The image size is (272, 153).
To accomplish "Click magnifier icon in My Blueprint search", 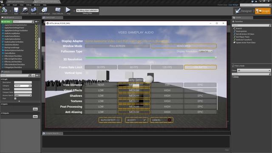I will coord(33,22).
